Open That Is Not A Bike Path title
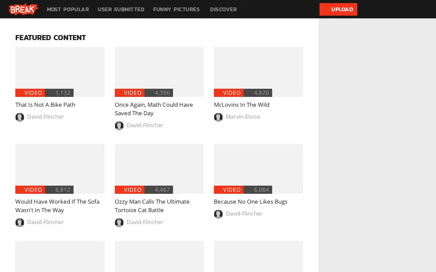This screenshot has height=272, width=436. (x=45, y=105)
